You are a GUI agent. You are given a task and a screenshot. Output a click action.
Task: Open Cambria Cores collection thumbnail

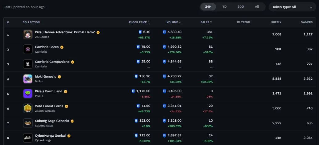28,49
